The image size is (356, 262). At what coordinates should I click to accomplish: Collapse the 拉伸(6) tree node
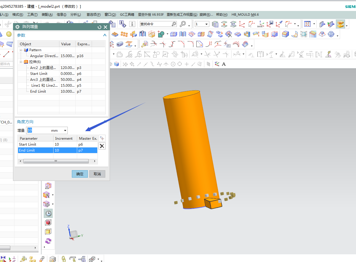coord(21,62)
